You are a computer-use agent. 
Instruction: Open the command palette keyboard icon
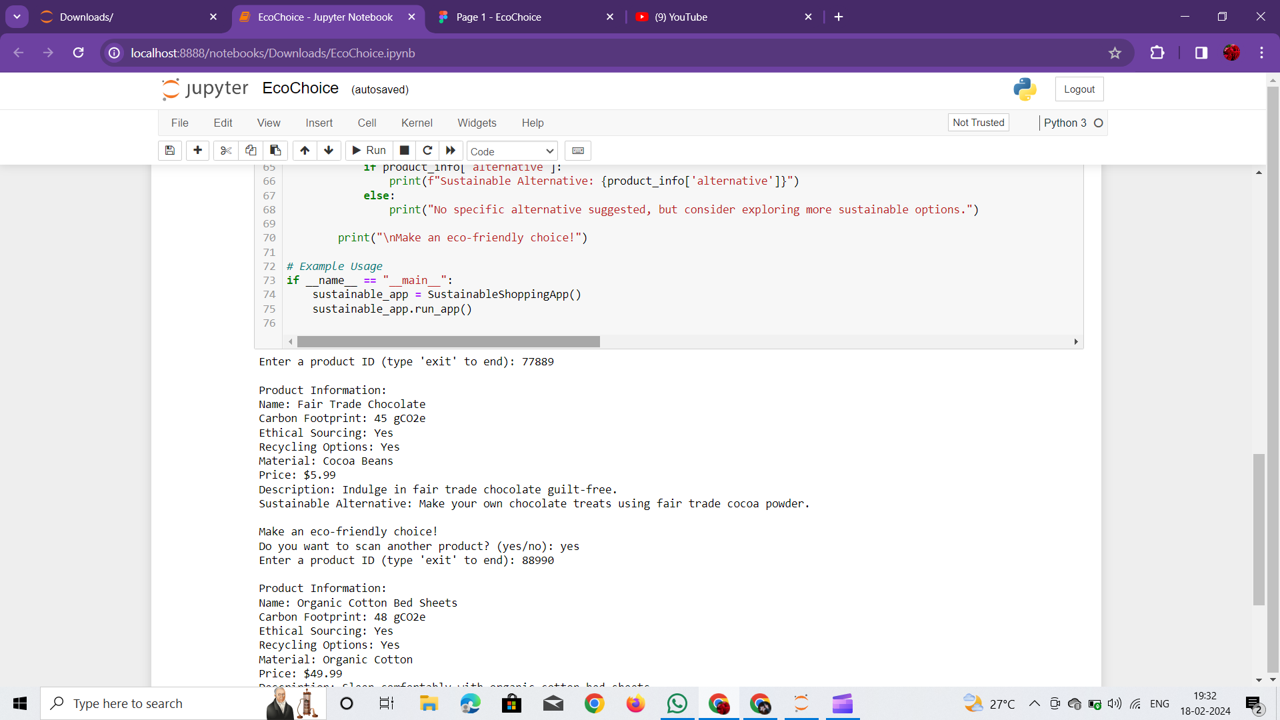coord(578,151)
